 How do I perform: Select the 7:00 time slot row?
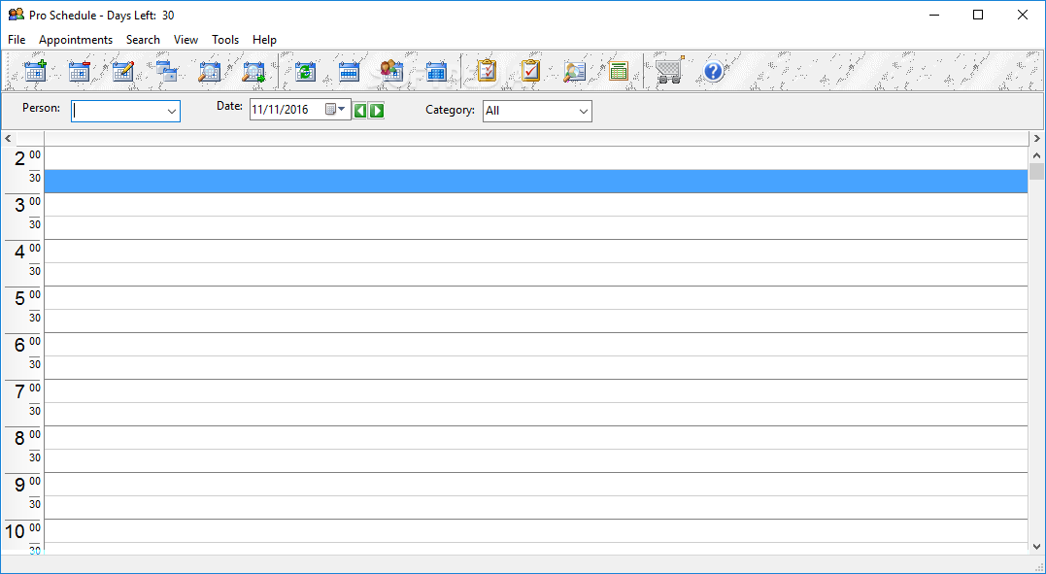coord(536,391)
